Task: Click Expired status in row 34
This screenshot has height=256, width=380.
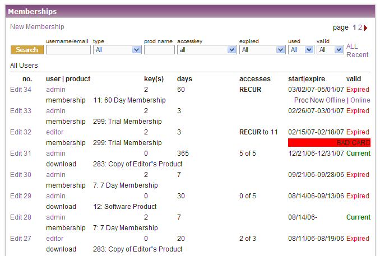Action: pos(358,90)
